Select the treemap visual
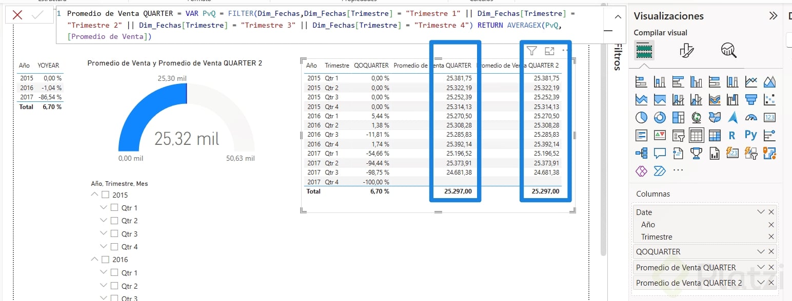Screen dimensions: 792x301 (x=678, y=118)
